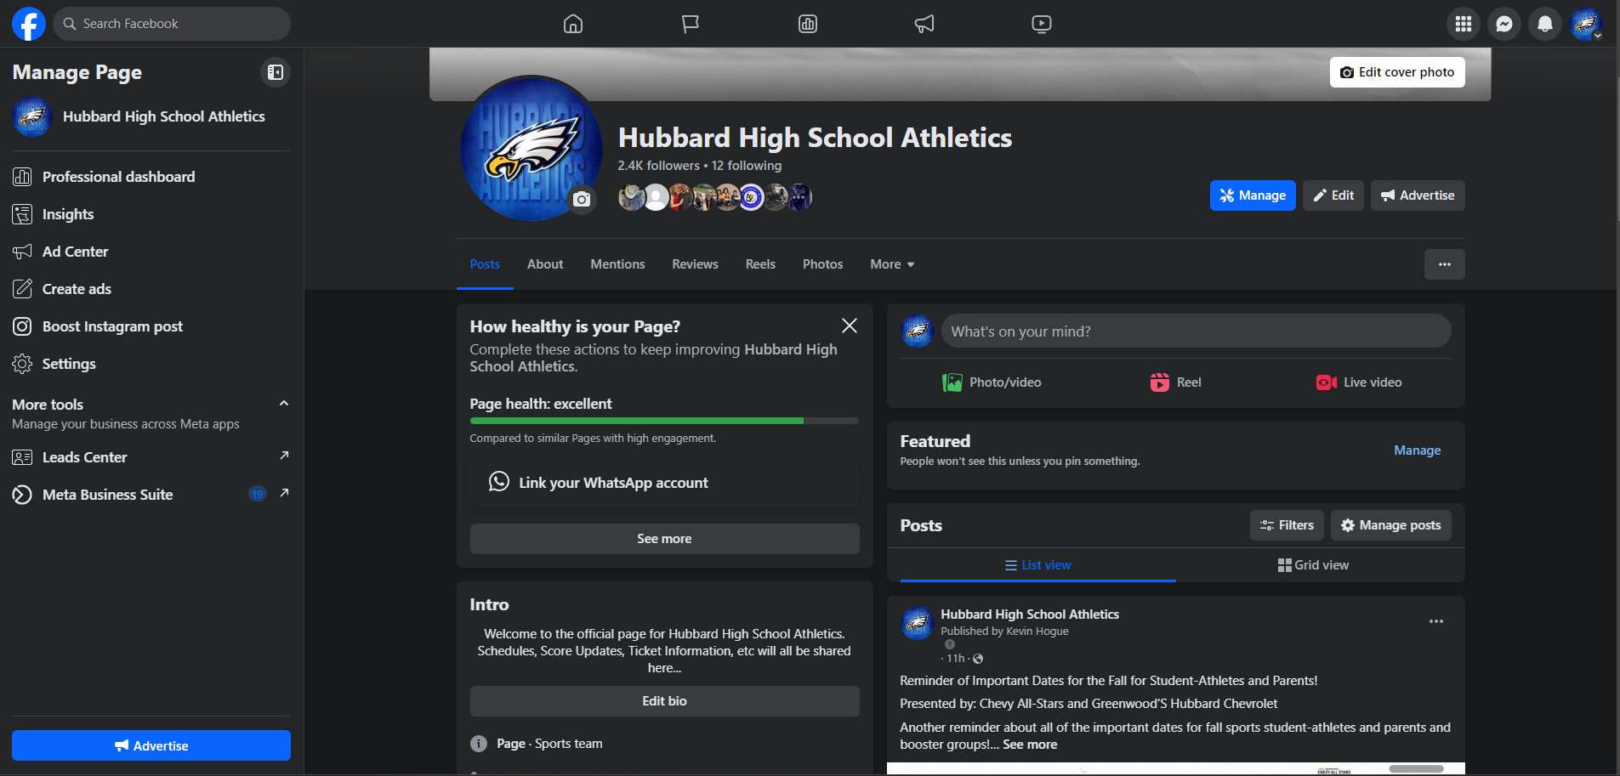Switch to the Mentions tab
The height and width of the screenshot is (776, 1620).
coord(617,264)
